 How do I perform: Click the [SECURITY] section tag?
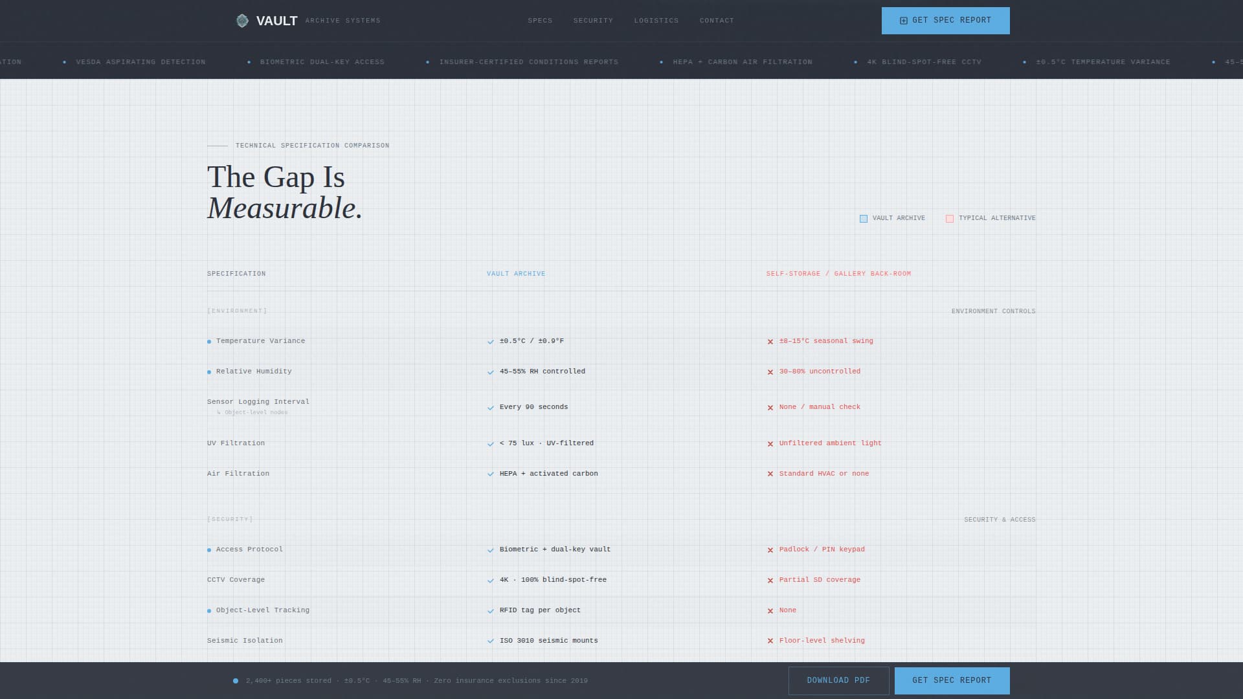pos(230,520)
